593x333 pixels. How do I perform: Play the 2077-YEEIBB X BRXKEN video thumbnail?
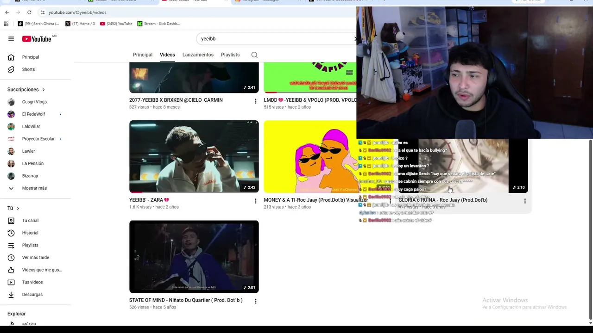[x=194, y=78]
